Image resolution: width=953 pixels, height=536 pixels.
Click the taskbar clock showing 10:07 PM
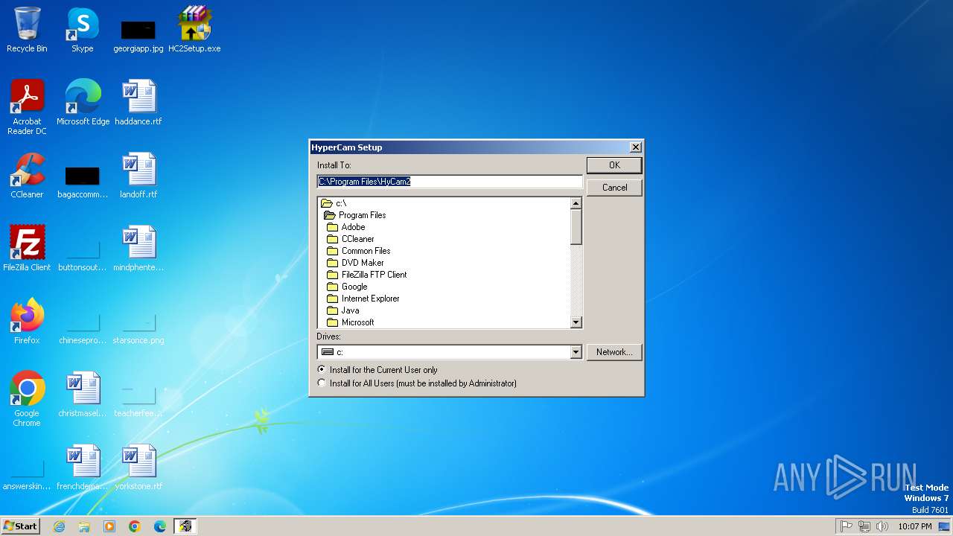coord(914,526)
